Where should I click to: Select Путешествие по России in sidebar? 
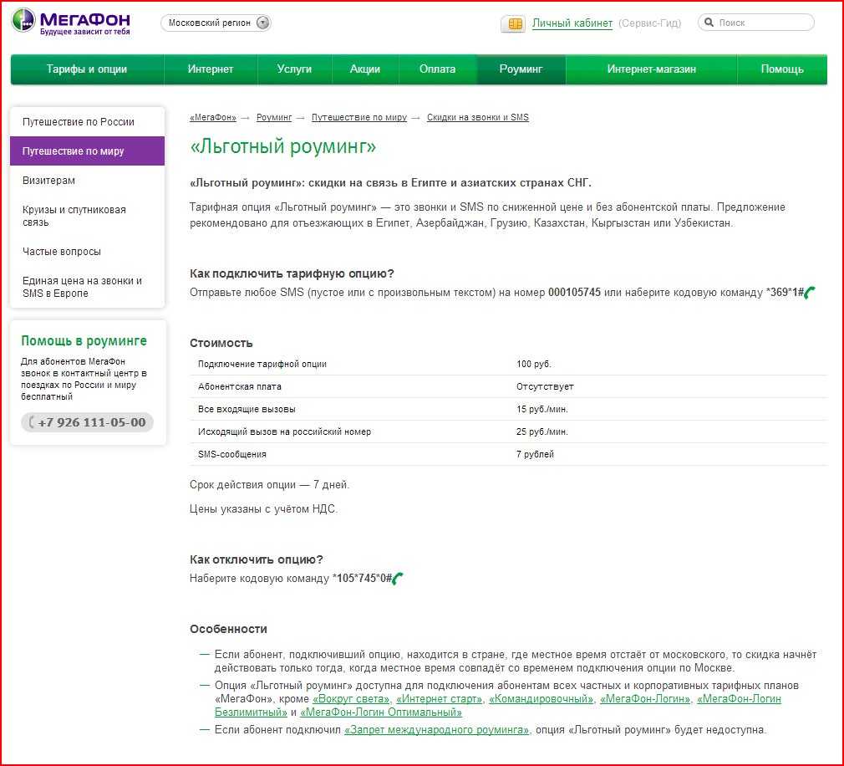point(87,122)
